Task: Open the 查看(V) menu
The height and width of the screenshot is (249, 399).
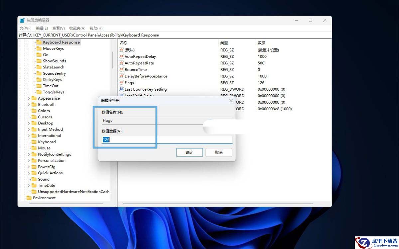Action: (x=59, y=28)
